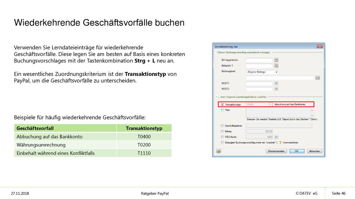This screenshot has height=199, width=355.
Task: Click the Abbrechen button
Action: [x=314, y=151]
